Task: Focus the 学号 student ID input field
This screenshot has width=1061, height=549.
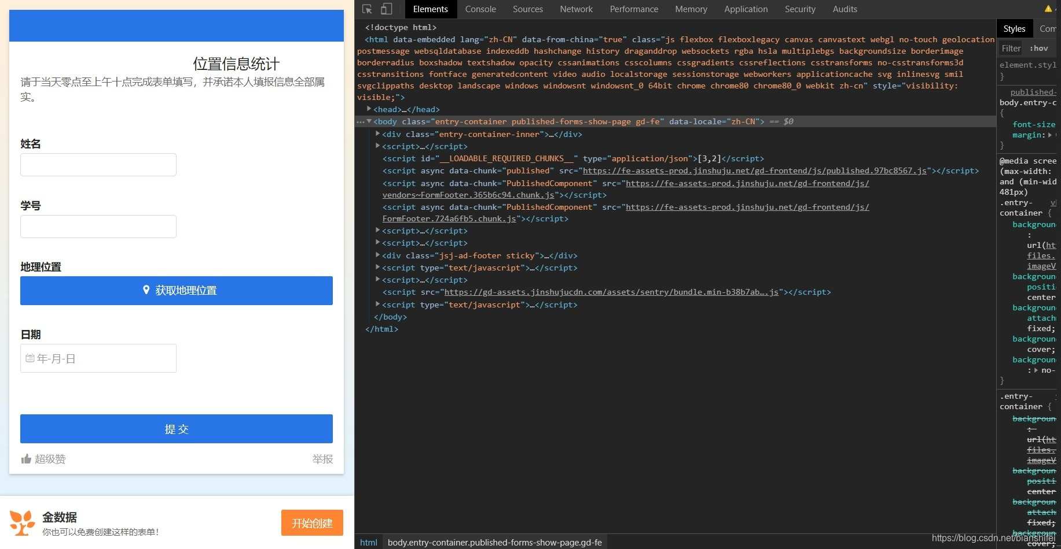Action: click(x=98, y=227)
